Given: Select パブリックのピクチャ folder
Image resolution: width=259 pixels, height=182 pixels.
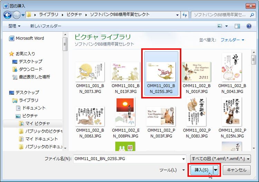Looking at the screenshot, I should coord(40,131).
